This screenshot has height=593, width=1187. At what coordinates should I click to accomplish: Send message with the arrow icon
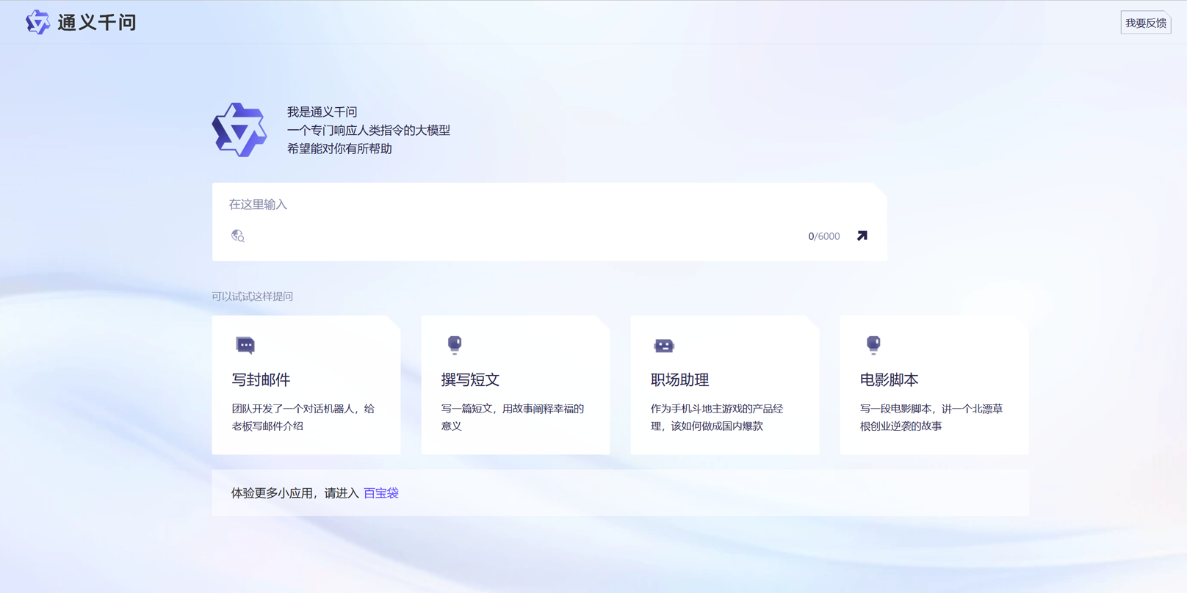point(862,236)
